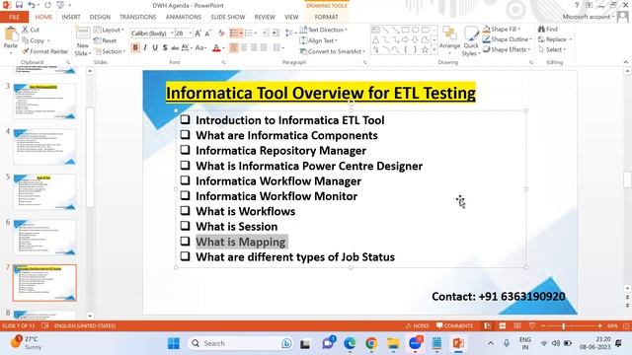
Task: Open Shape Effects dropdown
Action: click(x=507, y=49)
